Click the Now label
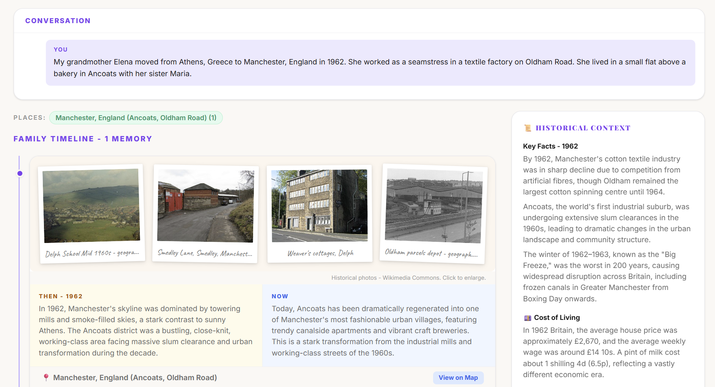This screenshot has width=715, height=387. [280, 296]
